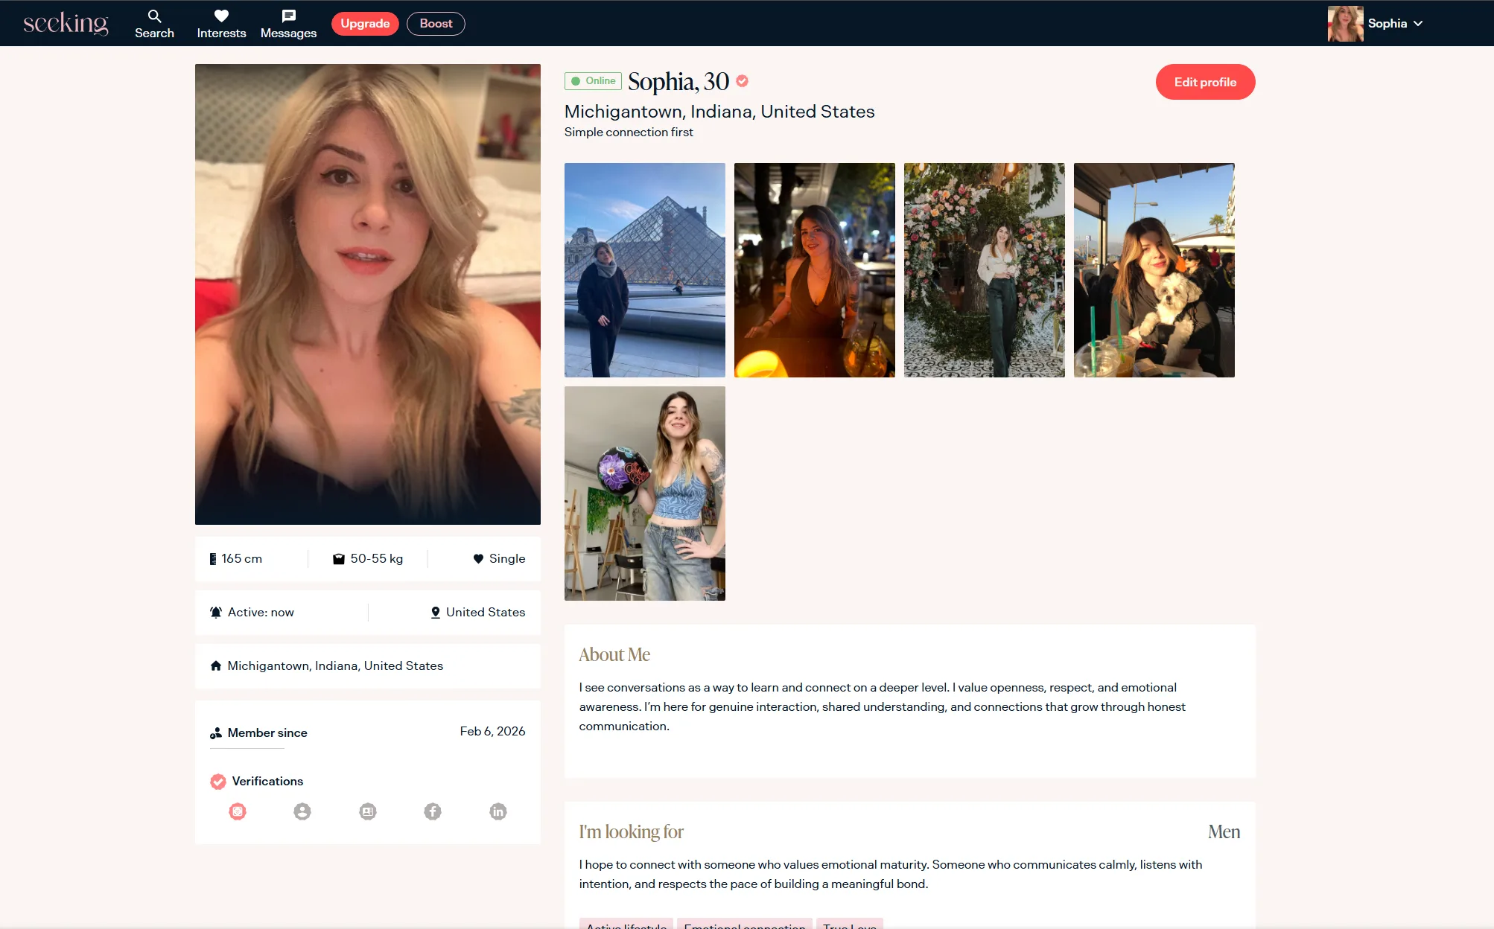Viewport: 1494px width, 929px height.
Task: Click the verified badge next to Sophia, 30
Action: (x=742, y=81)
